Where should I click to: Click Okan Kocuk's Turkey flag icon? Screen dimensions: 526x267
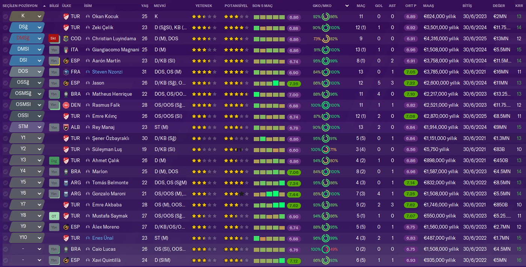[66, 17]
